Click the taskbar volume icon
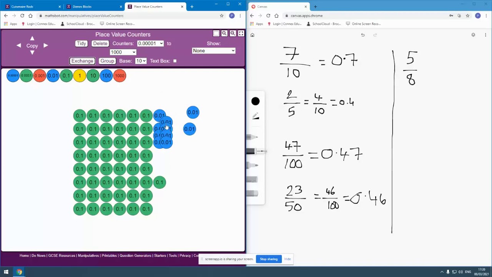492x277 pixels. [x=460, y=272]
